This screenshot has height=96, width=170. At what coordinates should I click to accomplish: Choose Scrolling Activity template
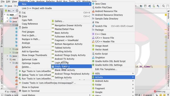tap(71, 51)
